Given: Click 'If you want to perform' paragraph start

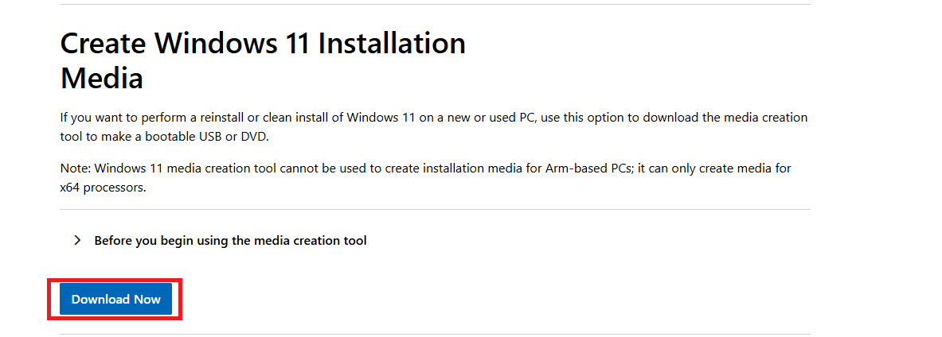Looking at the screenshot, I should (119, 118).
